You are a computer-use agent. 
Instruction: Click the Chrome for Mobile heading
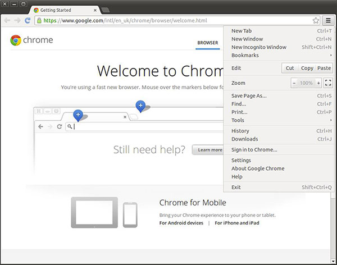(193, 203)
